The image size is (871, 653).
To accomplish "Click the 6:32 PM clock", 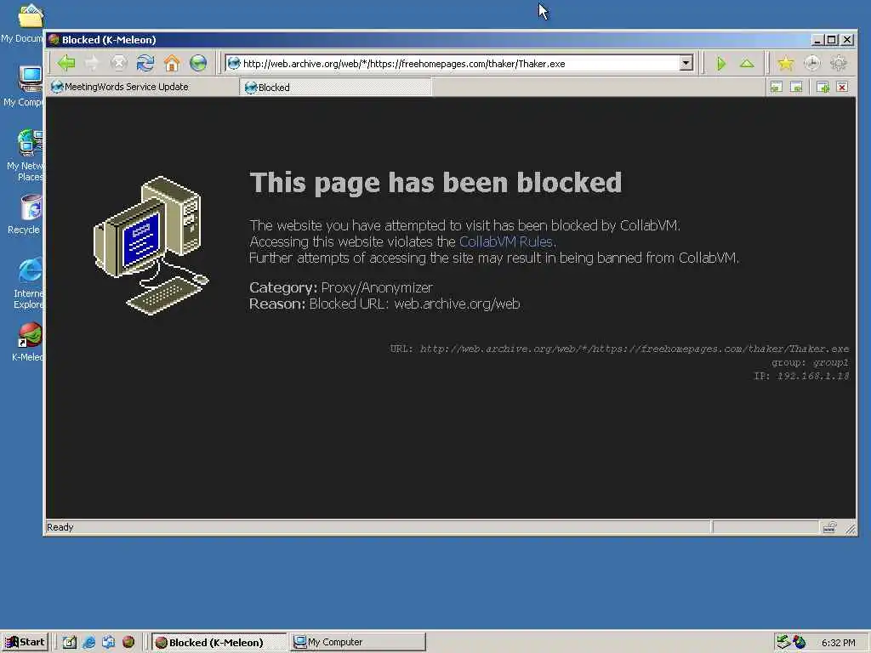I will tap(838, 643).
